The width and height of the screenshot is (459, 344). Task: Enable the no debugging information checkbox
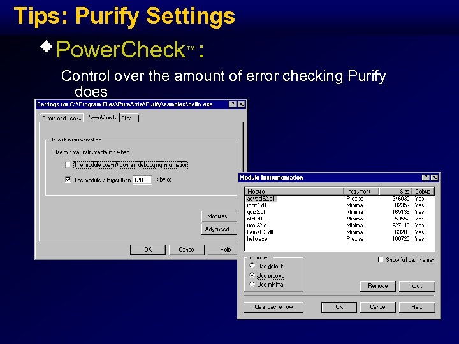coord(68,165)
